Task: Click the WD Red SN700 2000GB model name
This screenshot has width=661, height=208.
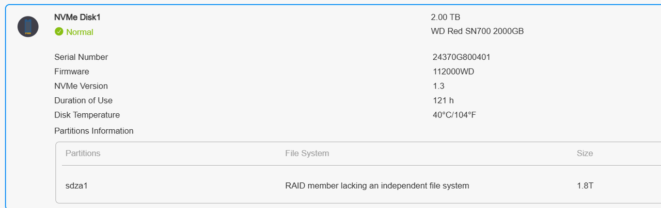Action: point(477,31)
